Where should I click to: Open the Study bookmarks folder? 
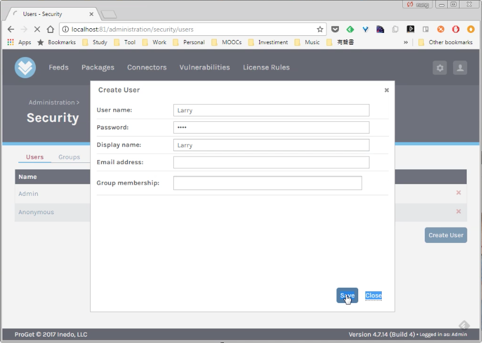click(x=95, y=42)
